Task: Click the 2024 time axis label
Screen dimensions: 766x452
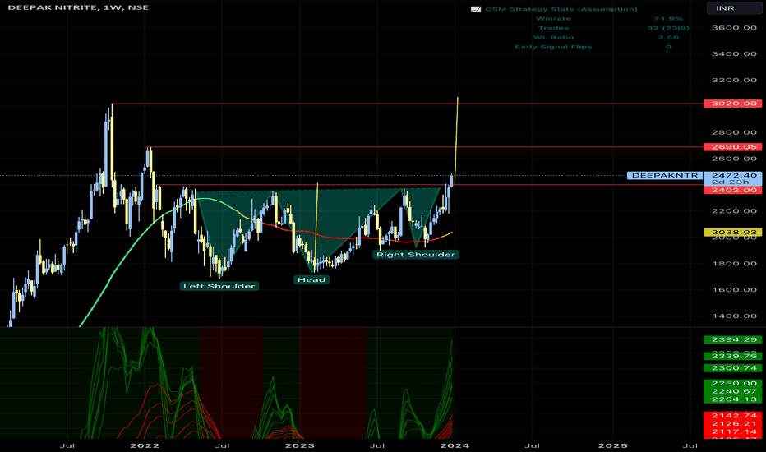Action: (x=455, y=445)
